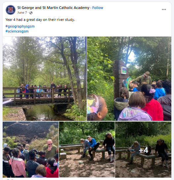Click the school's round profile logo
The image size is (174, 180).
(11, 10)
